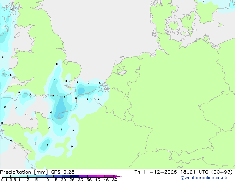Click the legend scale label 10
Image resolution: width=235 pixels, height=181 pixels.
click(46, 180)
